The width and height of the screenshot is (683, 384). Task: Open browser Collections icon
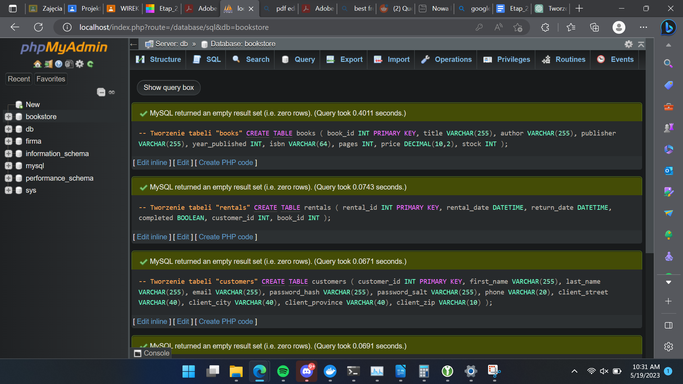tap(594, 27)
